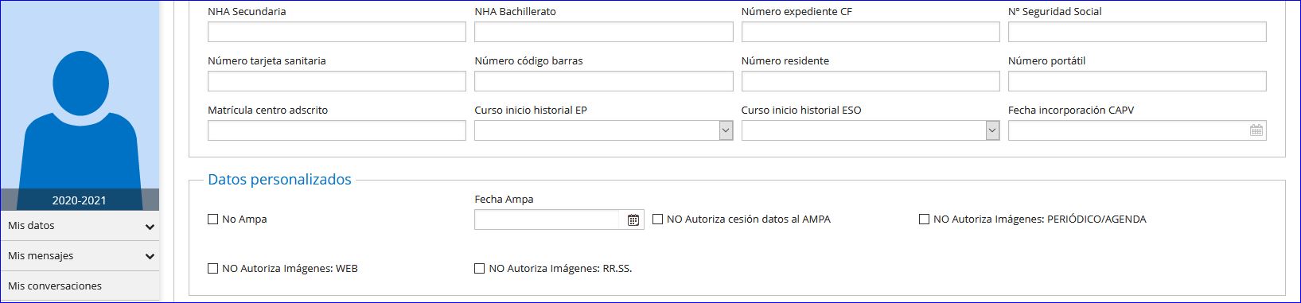Check the No Ampa checkbox
This screenshot has width=1301, height=303.
pos(212,219)
